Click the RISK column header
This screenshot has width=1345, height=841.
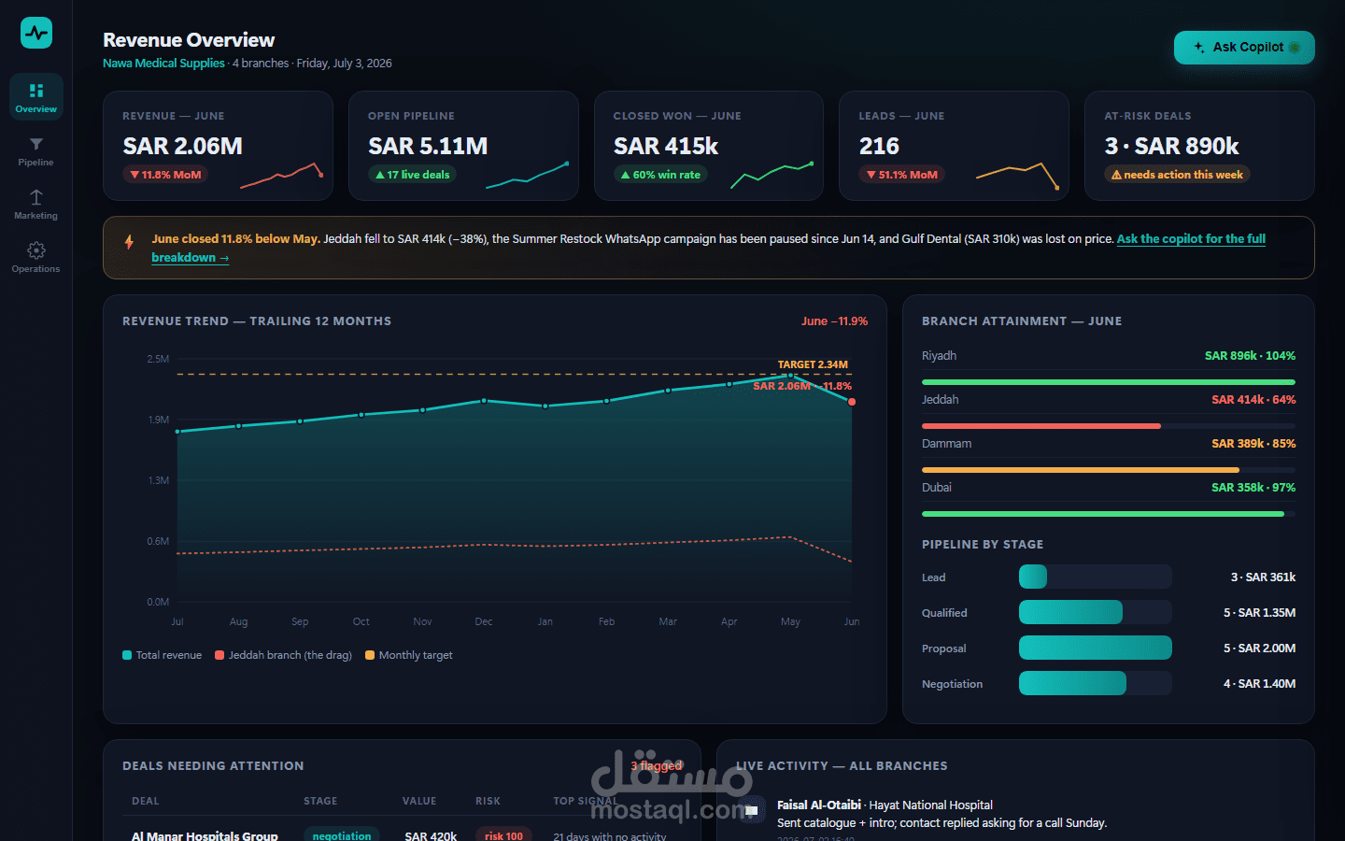coord(488,801)
